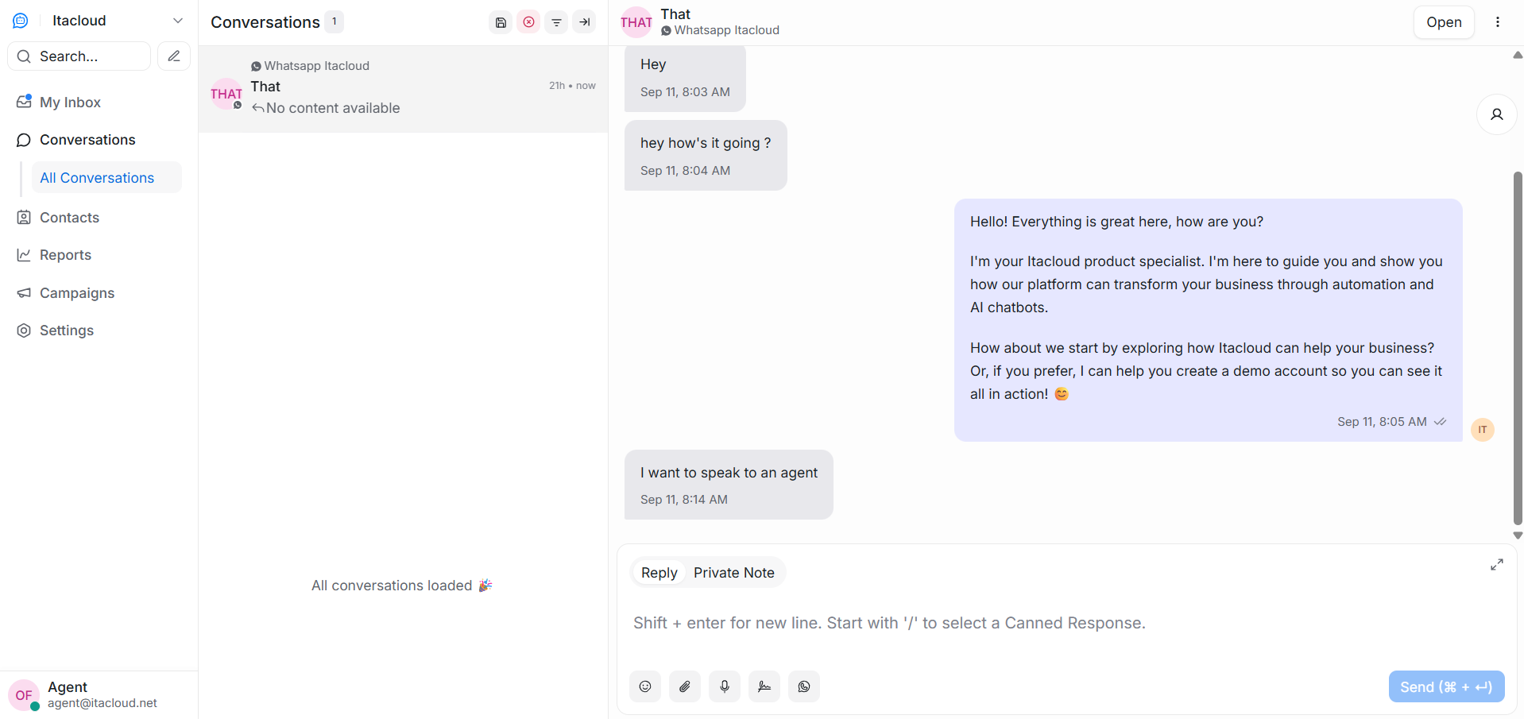Open contact details sidebar
Image resolution: width=1524 pixels, height=719 pixels.
coord(1496,114)
